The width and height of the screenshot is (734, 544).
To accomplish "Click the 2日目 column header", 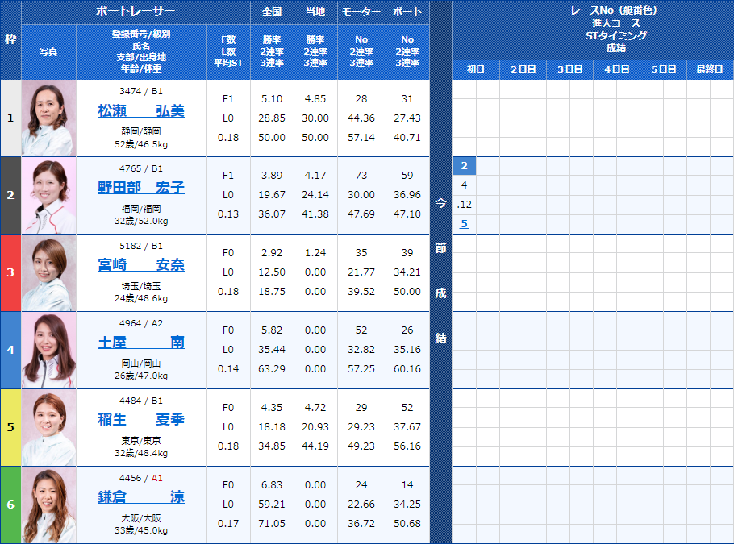I will pyautogui.click(x=523, y=69).
